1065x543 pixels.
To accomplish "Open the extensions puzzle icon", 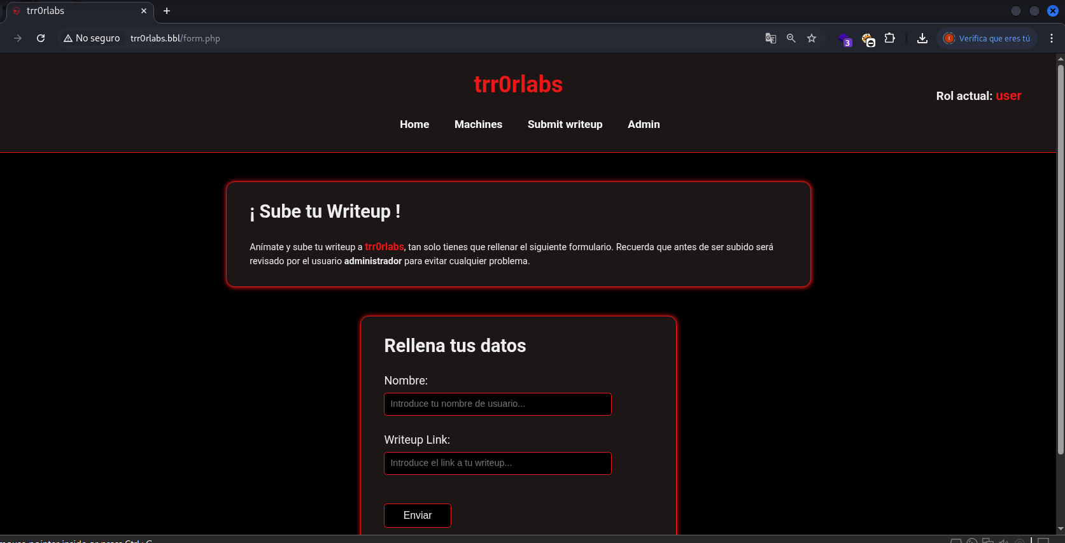I will pyautogui.click(x=890, y=38).
